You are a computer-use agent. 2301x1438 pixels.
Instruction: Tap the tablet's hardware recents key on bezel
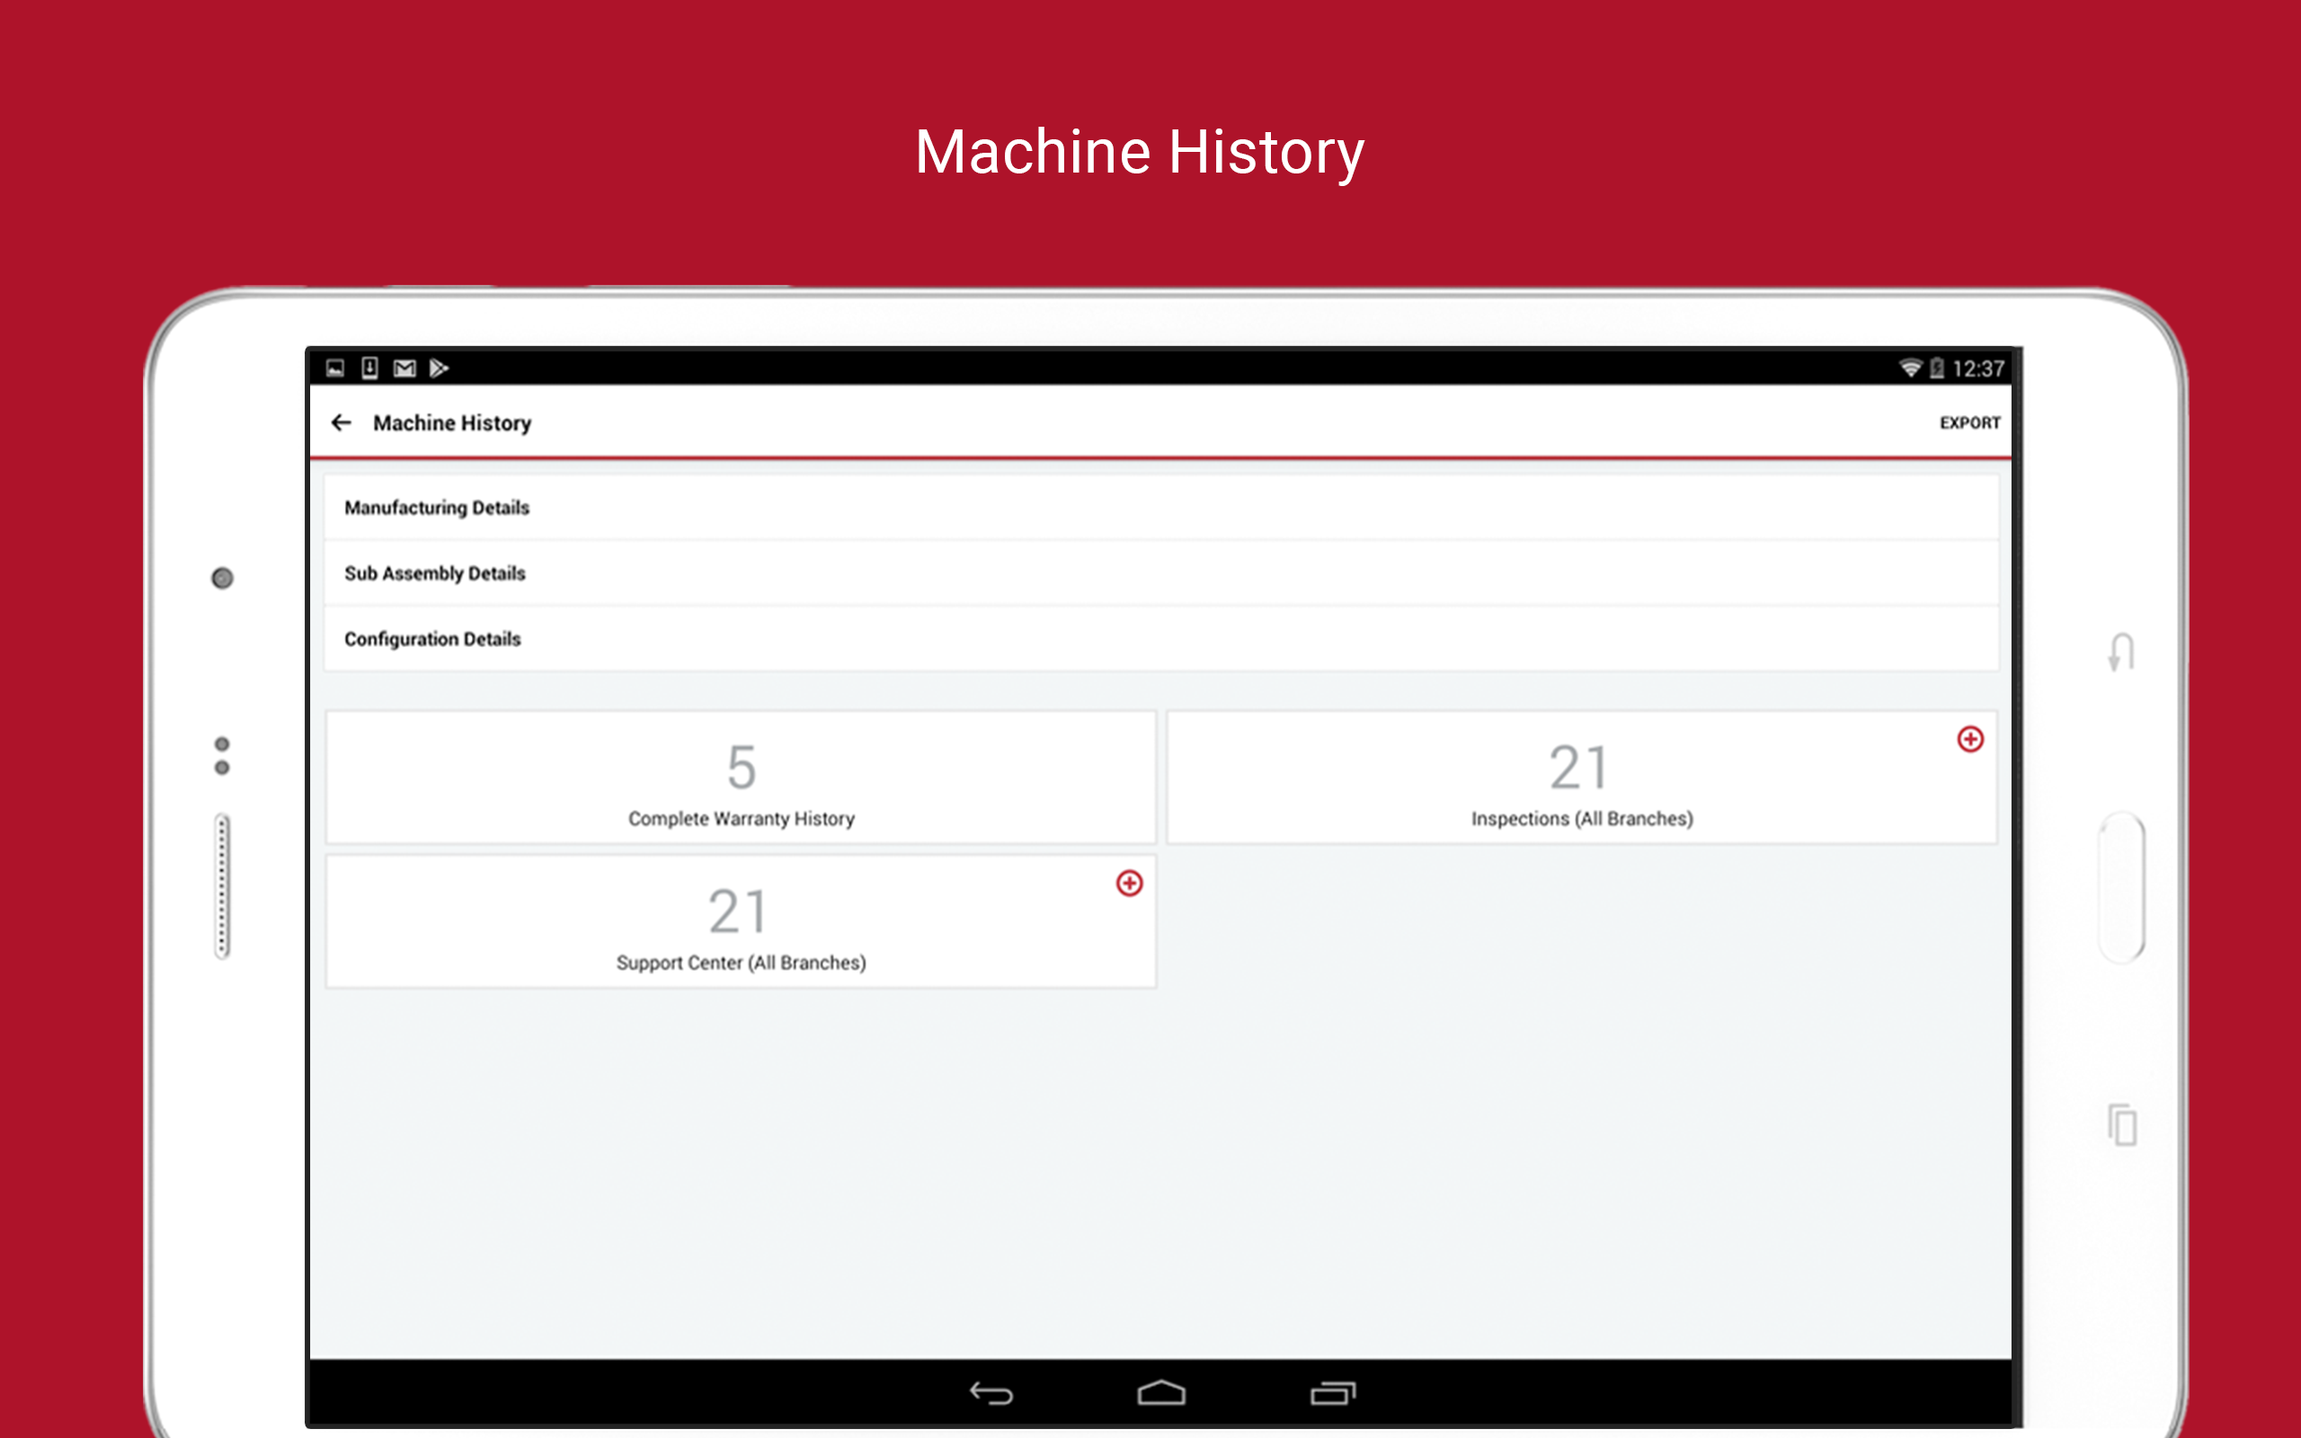2121,1125
